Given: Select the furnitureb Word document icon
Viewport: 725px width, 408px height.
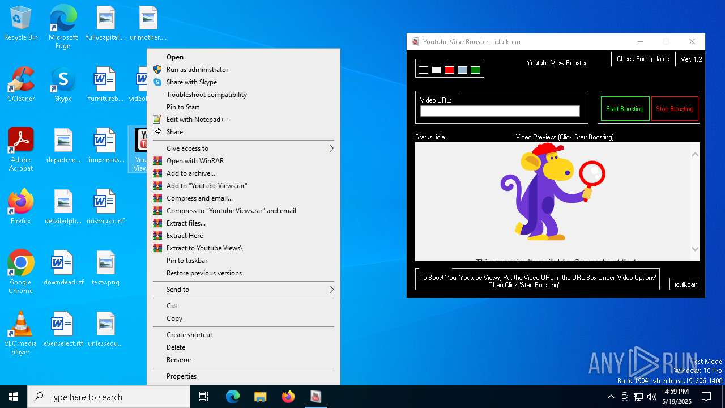Looking at the screenshot, I should (106, 84).
